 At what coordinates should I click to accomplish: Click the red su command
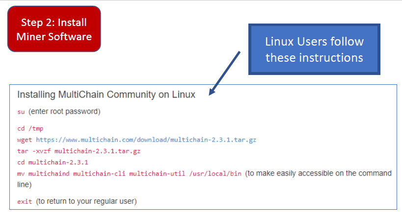pyautogui.click(x=21, y=112)
